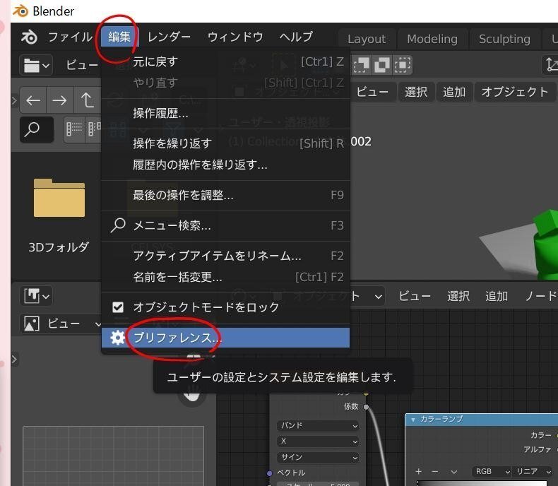Switch to the Layout workspace tab
Screen dimensions: 558x486
coord(367,39)
